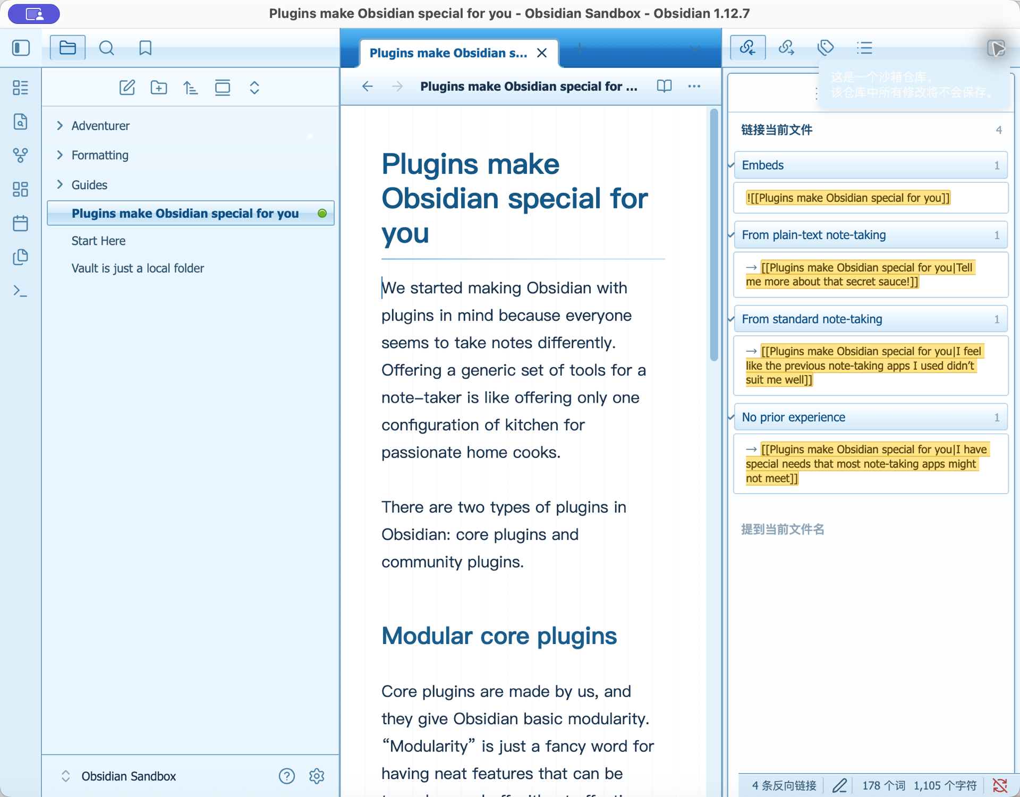Open the command palette ribbon icon
1020x797 pixels.
(20, 291)
